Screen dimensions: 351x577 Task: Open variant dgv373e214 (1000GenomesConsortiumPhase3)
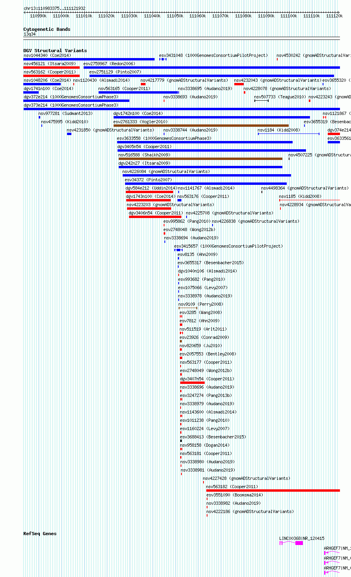[x=71, y=105]
